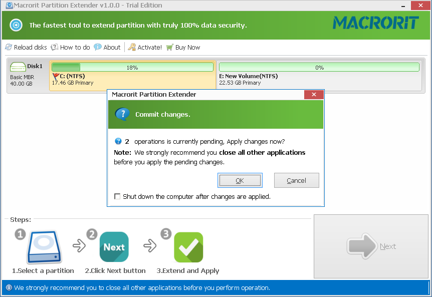Viewport: 432px width, 297px height.
Task: Click the Disk1 drive icon
Action: [x=18, y=67]
